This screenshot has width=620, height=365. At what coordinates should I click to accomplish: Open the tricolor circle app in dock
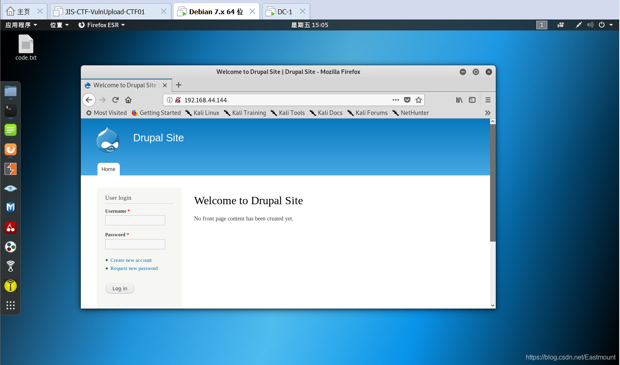[x=11, y=247]
